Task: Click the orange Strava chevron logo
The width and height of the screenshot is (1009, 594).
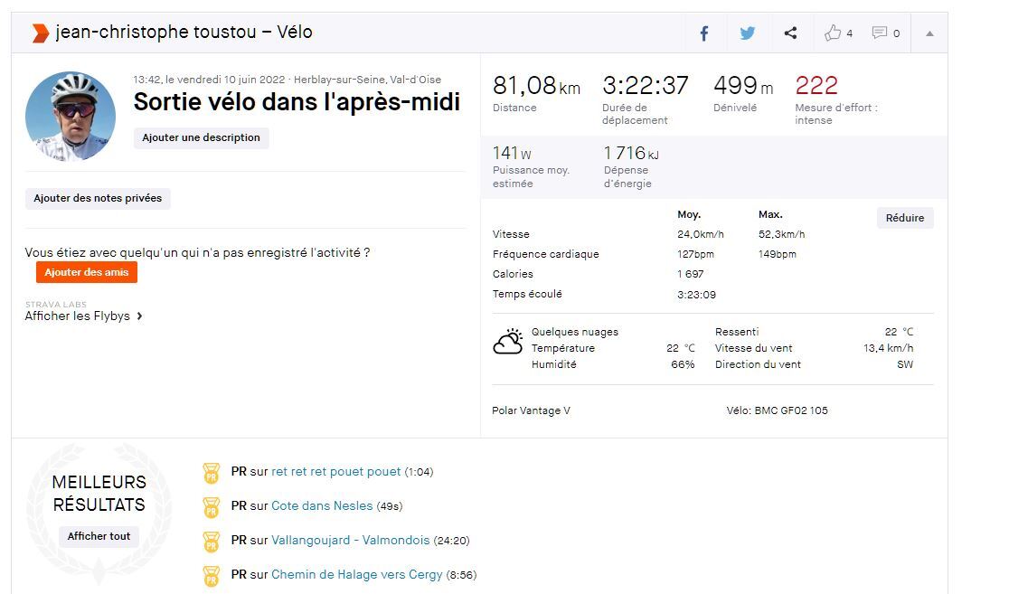Action: (41, 33)
